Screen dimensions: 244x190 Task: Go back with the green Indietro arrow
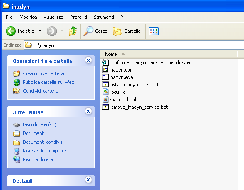pyautogui.click(x=11, y=31)
